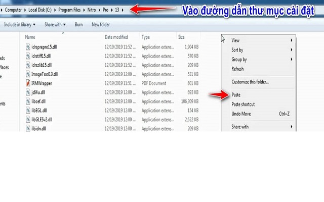
Task: Click the 2,622 KB size value
Action: [x=191, y=119]
